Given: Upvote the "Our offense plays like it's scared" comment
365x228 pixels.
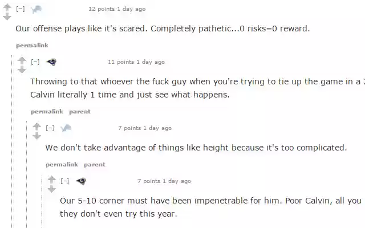Looking at the screenshot, I should 7,7.
